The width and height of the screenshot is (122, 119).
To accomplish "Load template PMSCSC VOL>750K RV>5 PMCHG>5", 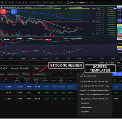I will pyautogui.click(x=95, y=90).
